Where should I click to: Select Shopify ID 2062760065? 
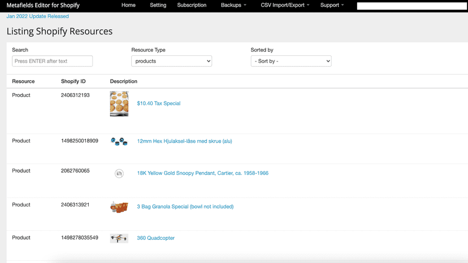pos(75,171)
